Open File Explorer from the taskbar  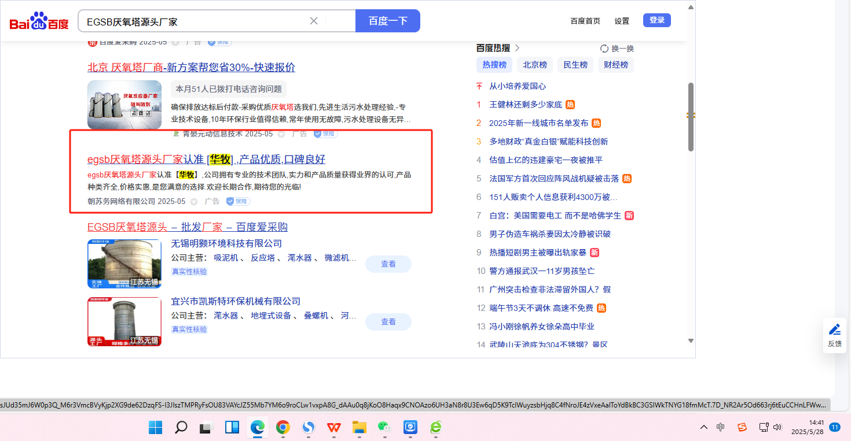click(x=360, y=428)
